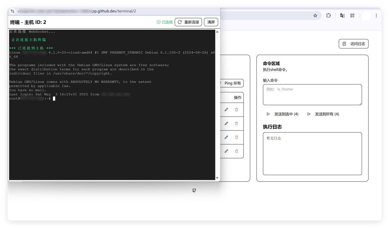Click the popup URL ending in github.dev/terminal/2
Viewport: 389px width, 228px height.
[77, 11]
